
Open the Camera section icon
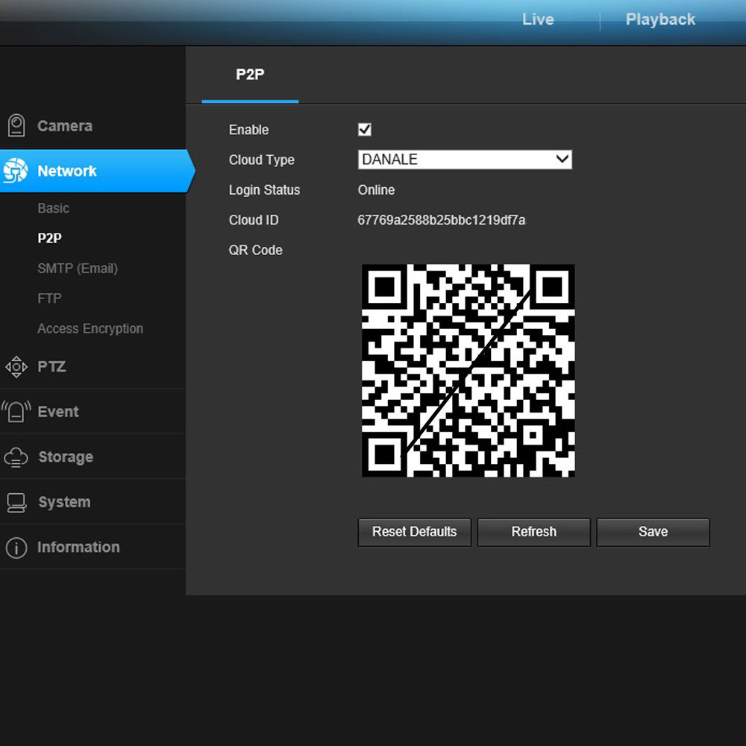click(16, 125)
